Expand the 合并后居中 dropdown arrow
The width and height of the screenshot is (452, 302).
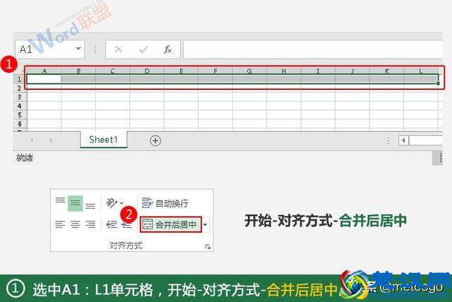(206, 225)
